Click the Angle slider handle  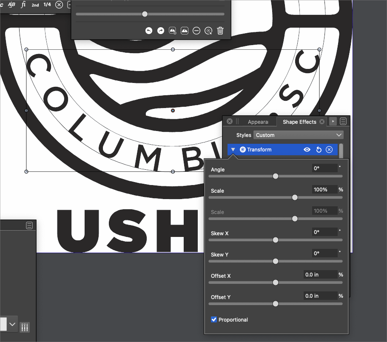[276, 176]
